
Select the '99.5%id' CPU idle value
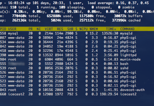pyautogui.click(x=75, y=12)
